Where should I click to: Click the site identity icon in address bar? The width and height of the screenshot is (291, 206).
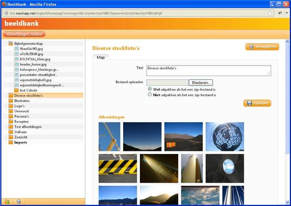(x=6, y=13)
